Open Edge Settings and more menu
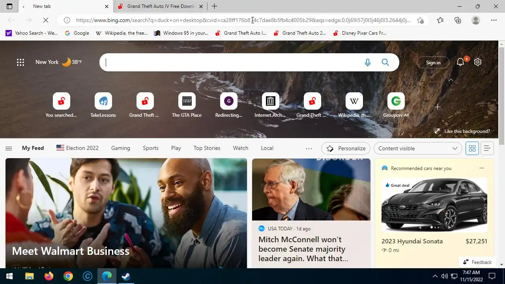 (494, 20)
